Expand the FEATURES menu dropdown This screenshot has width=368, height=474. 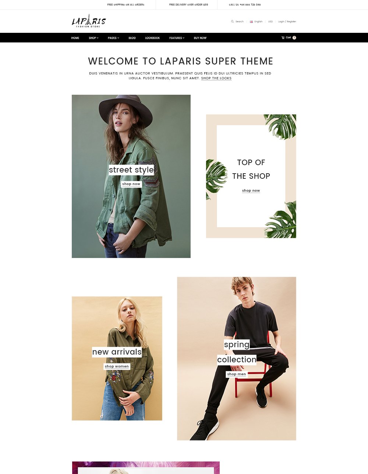[x=177, y=38]
